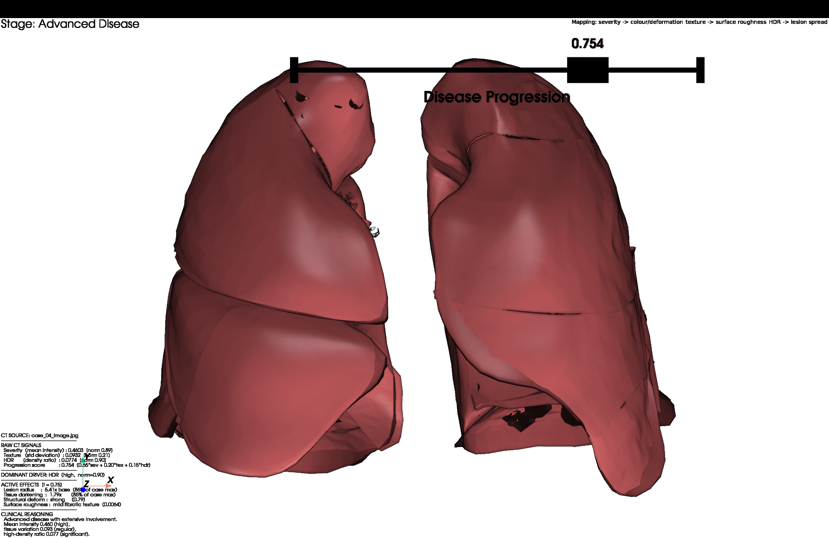The width and height of the screenshot is (829, 538).
Task: Grab the Disease Progression slider handle
Action: coord(587,70)
